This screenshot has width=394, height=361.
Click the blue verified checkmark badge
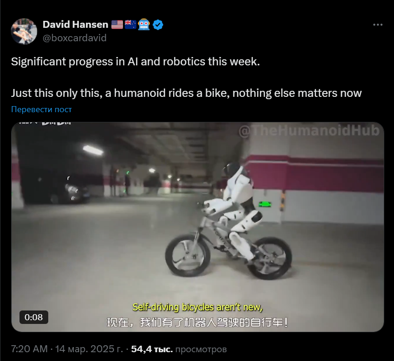click(x=158, y=25)
